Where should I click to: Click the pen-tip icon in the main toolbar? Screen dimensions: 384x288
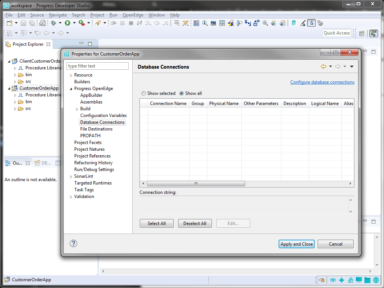tap(303, 23)
